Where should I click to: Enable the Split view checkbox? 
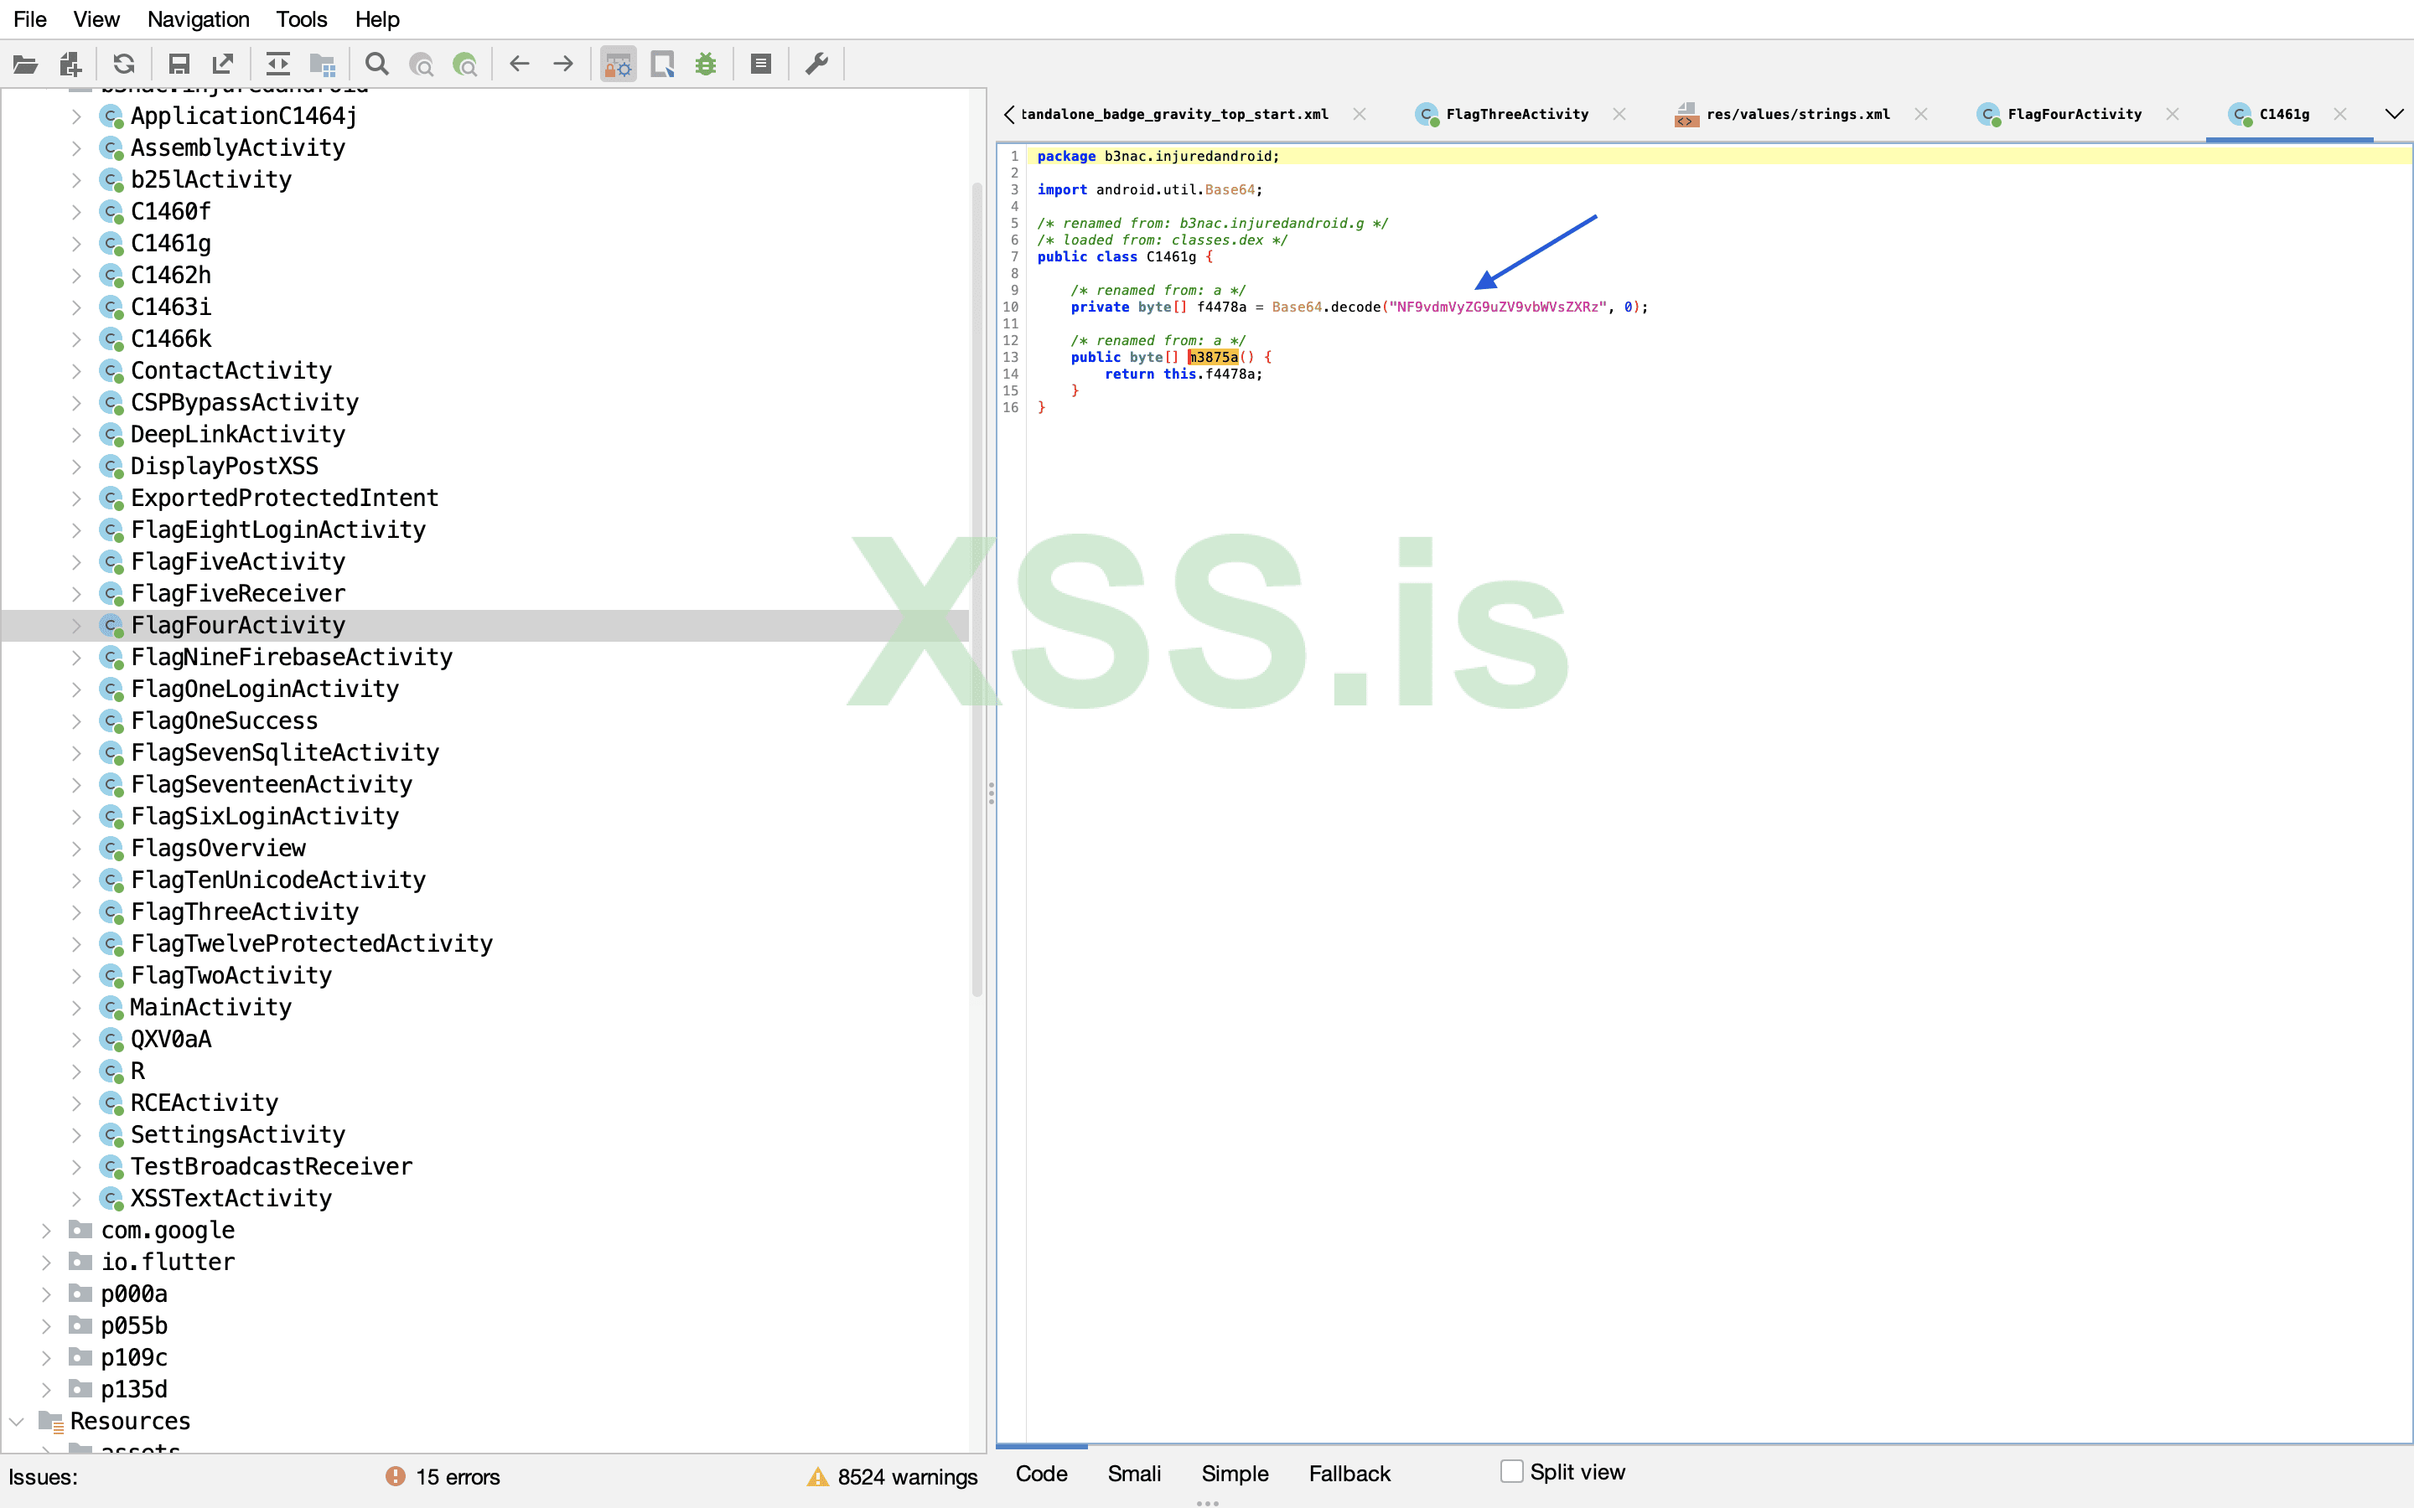click(1511, 1471)
